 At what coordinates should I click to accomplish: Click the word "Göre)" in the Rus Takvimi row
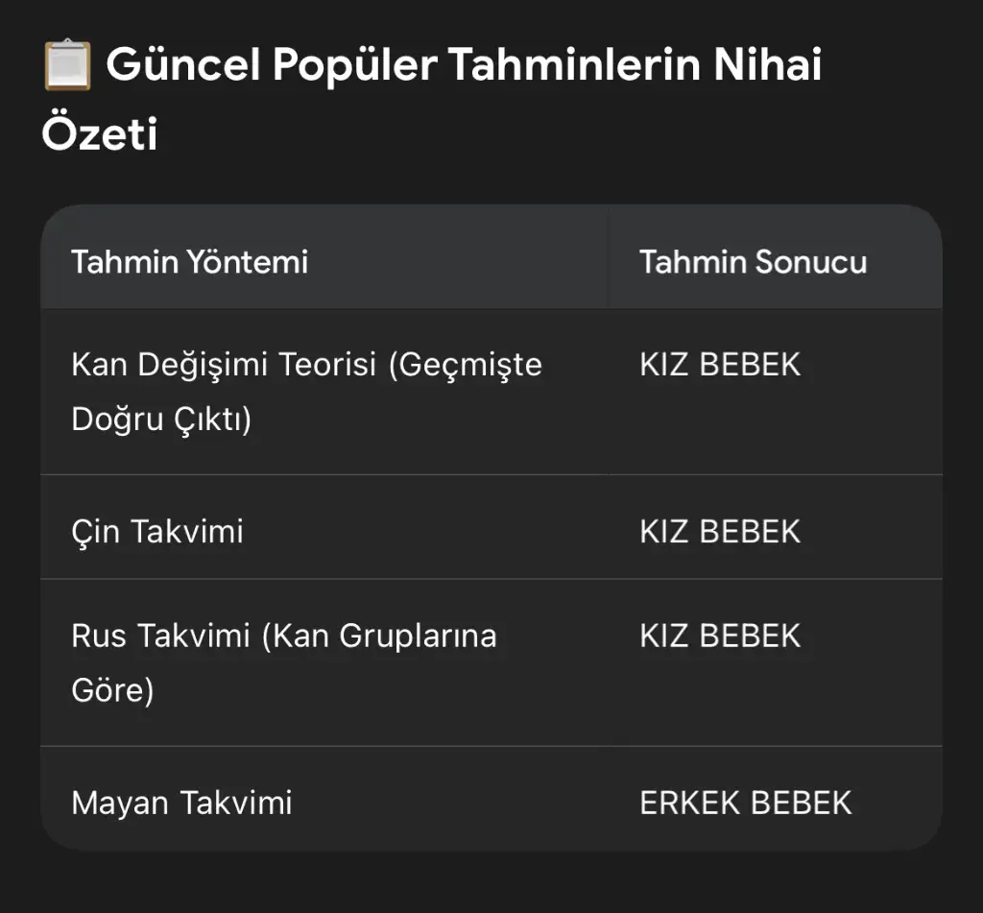[112, 690]
